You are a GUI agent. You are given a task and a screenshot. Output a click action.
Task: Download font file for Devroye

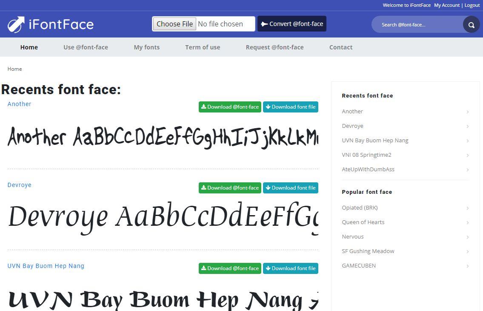(291, 188)
